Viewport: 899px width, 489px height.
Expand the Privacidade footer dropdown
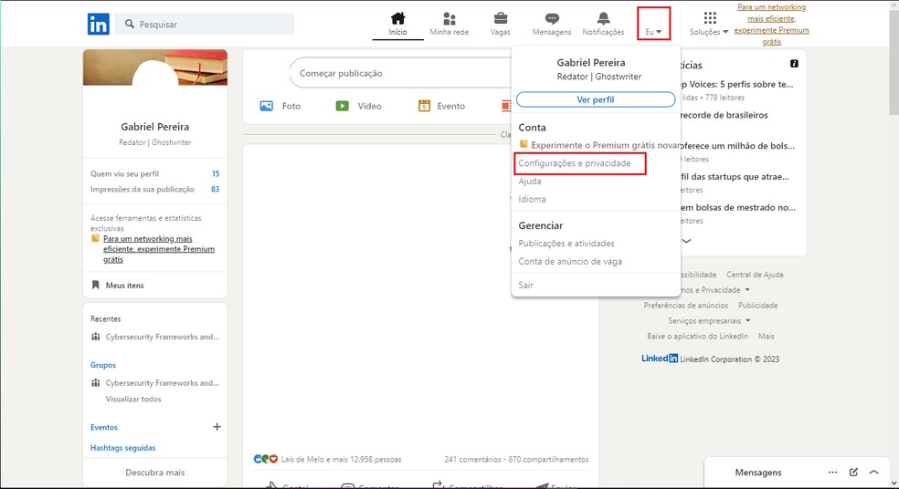[x=747, y=290]
